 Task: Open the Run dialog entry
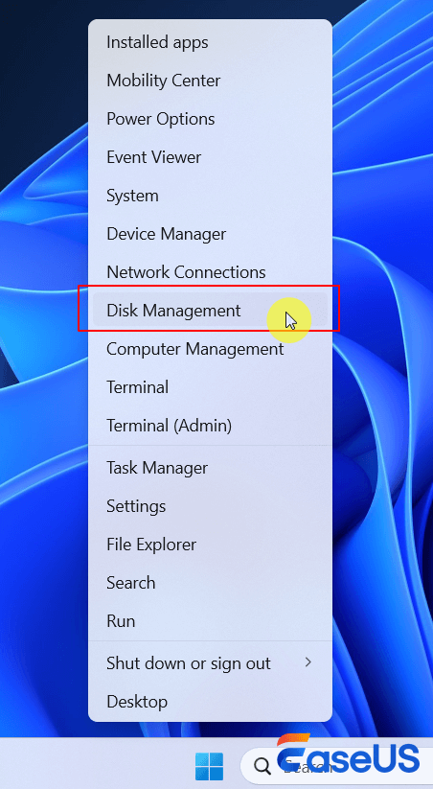(210, 621)
